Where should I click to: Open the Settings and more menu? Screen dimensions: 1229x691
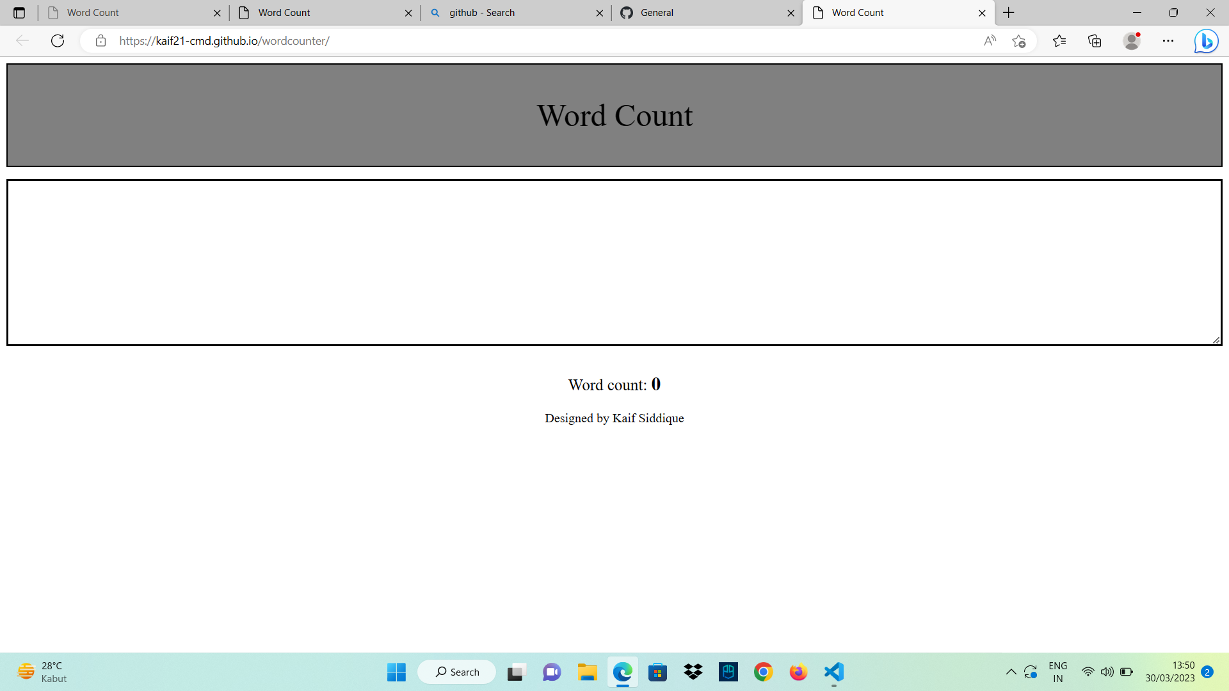[1168, 41]
